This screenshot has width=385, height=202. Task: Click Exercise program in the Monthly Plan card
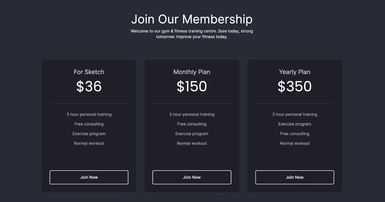point(192,134)
